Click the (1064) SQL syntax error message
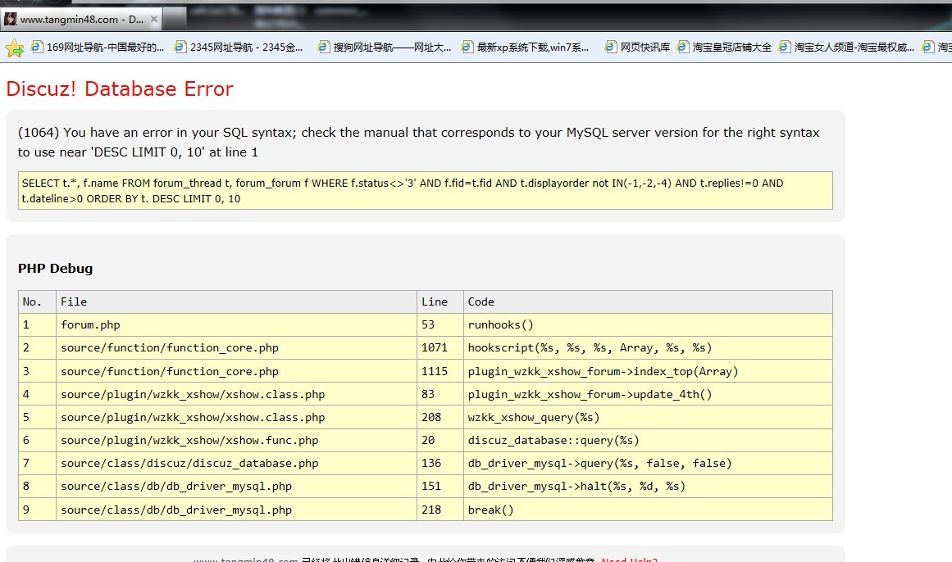The height and width of the screenshot is (562, 952). 419,142
